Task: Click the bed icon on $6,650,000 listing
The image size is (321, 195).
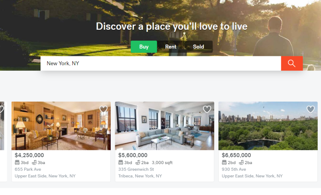Action: click(x=224, y=162)
